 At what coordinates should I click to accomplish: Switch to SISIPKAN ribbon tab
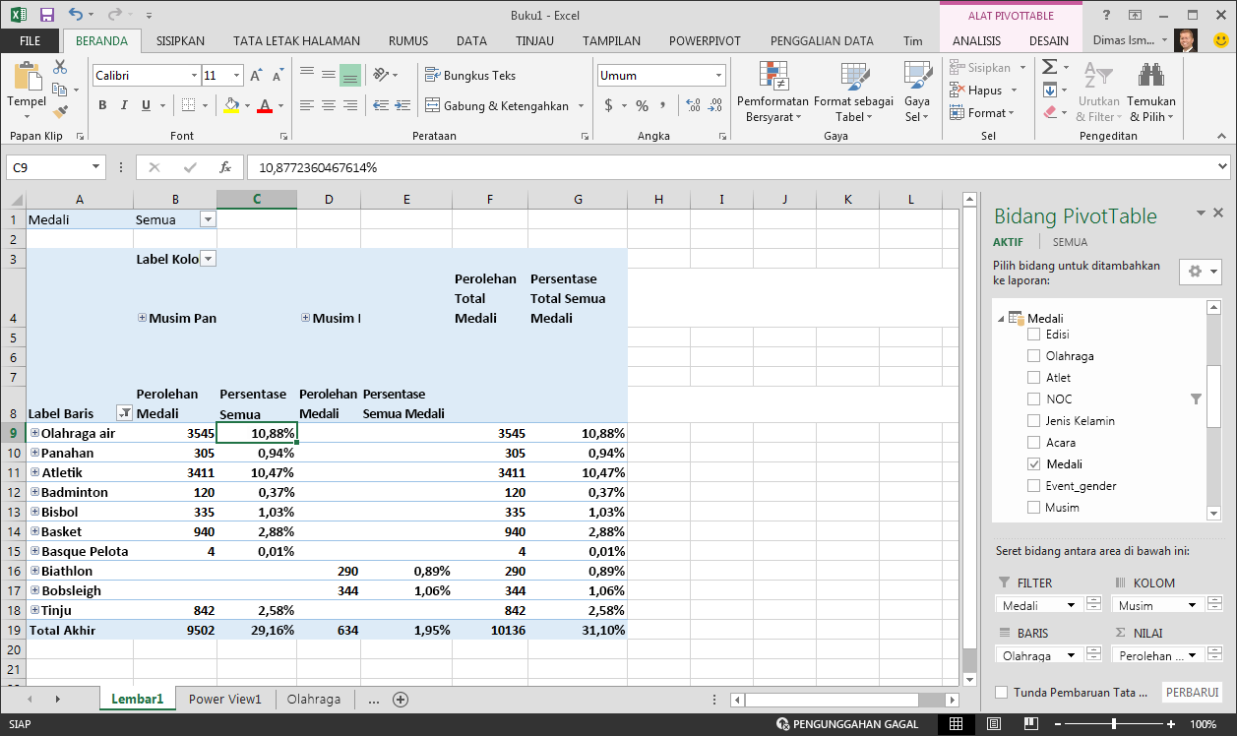[x=180, y=41]
